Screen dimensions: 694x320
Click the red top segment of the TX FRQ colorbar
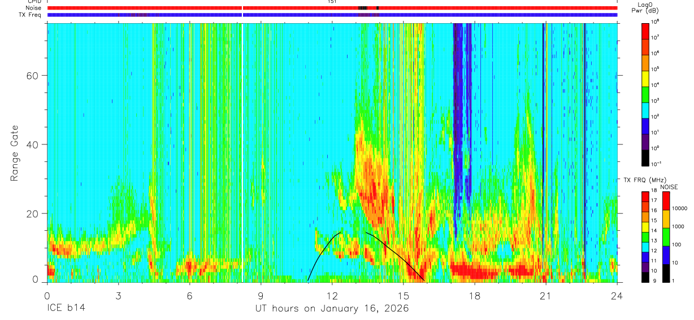pos(645,197)
